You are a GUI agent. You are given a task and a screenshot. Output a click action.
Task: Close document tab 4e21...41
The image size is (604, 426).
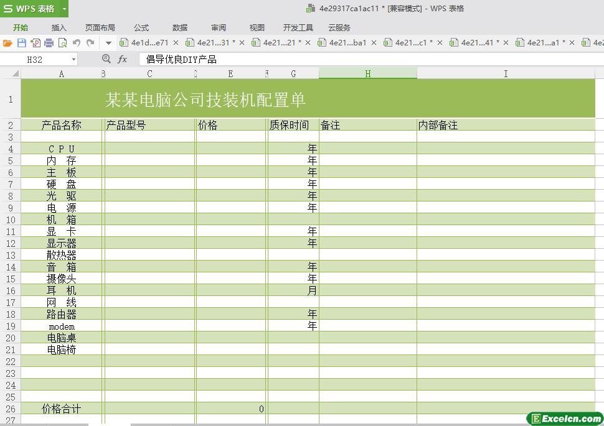click(506, 43)
